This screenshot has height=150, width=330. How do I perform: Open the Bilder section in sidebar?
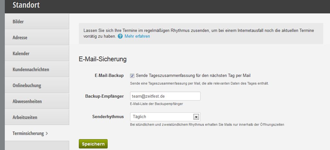(18, 22)
